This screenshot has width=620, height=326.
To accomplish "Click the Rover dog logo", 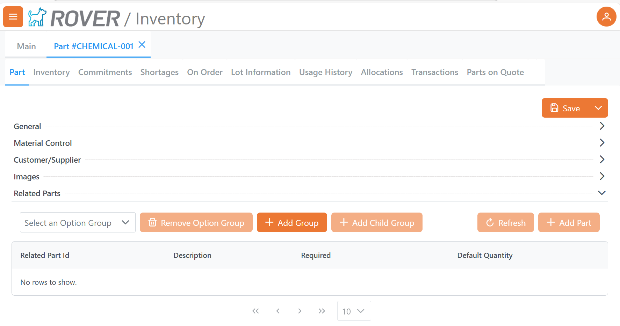I will (37, 17).
